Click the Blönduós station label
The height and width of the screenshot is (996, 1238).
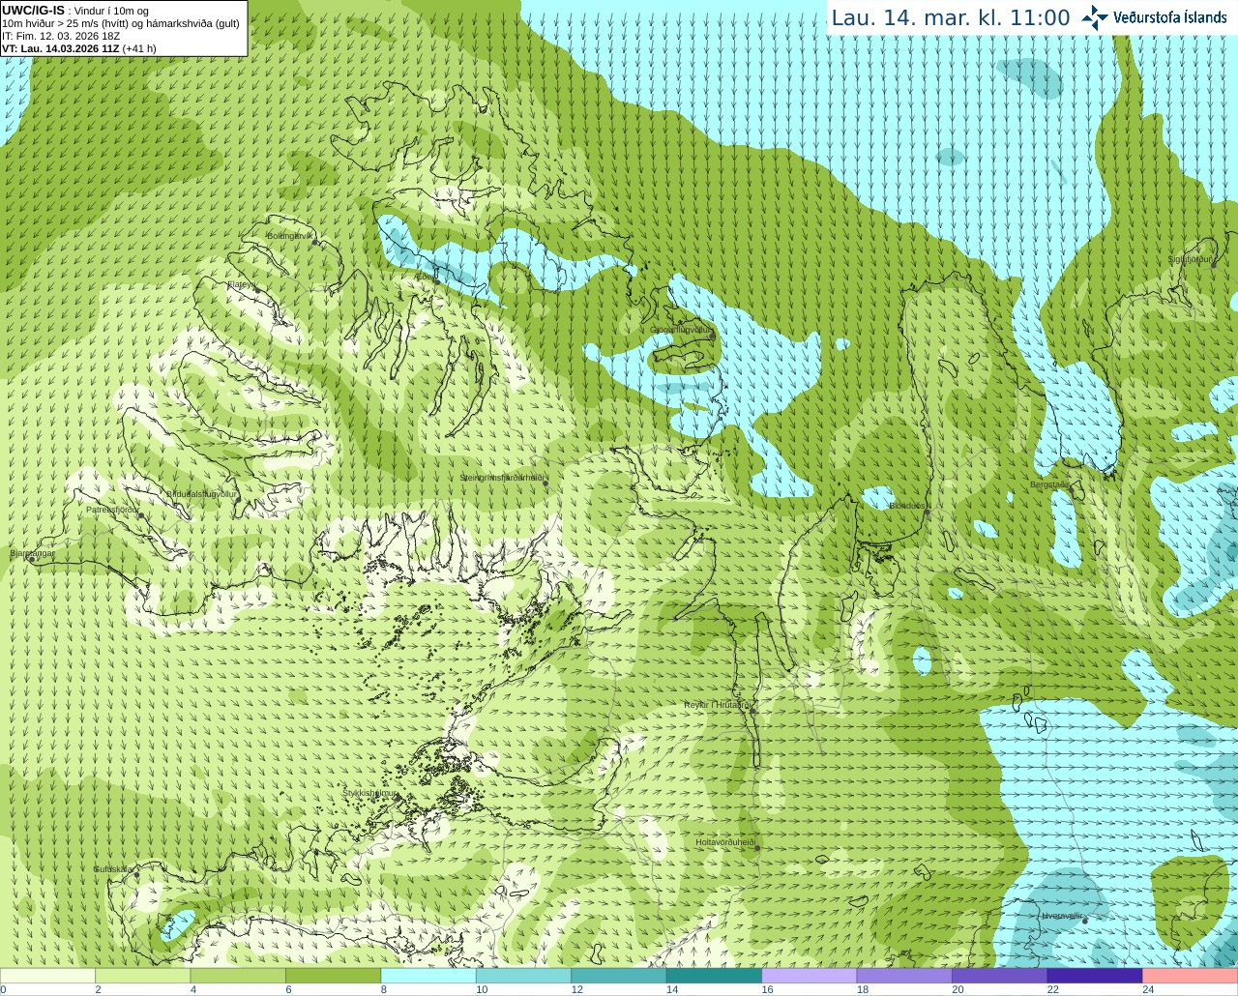point(907,506)
